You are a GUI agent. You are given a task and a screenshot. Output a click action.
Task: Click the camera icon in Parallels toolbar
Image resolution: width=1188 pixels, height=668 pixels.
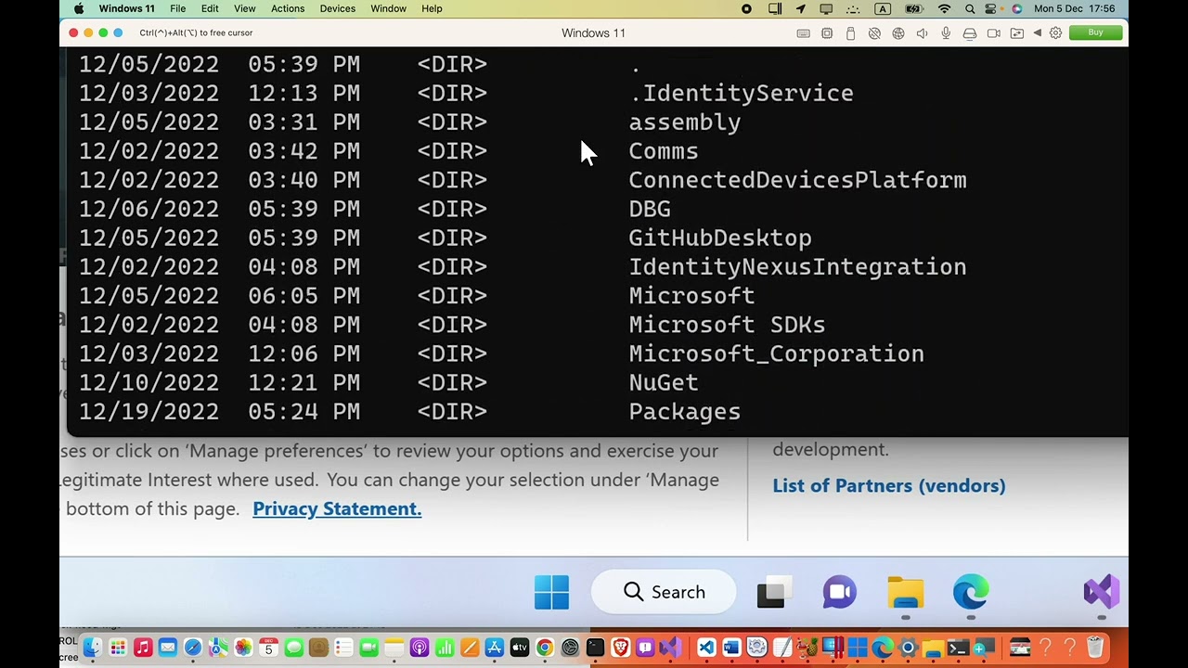pyautogui.click(x=993, y=33)
